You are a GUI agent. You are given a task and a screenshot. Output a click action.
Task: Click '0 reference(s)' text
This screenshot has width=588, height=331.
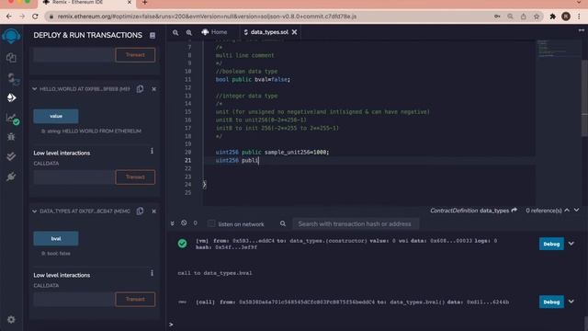pos(544,211)
